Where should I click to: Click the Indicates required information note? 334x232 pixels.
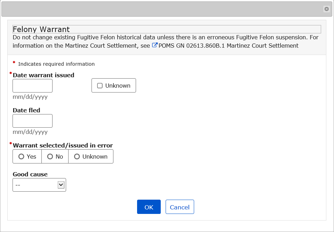click(x=56, y=64)
